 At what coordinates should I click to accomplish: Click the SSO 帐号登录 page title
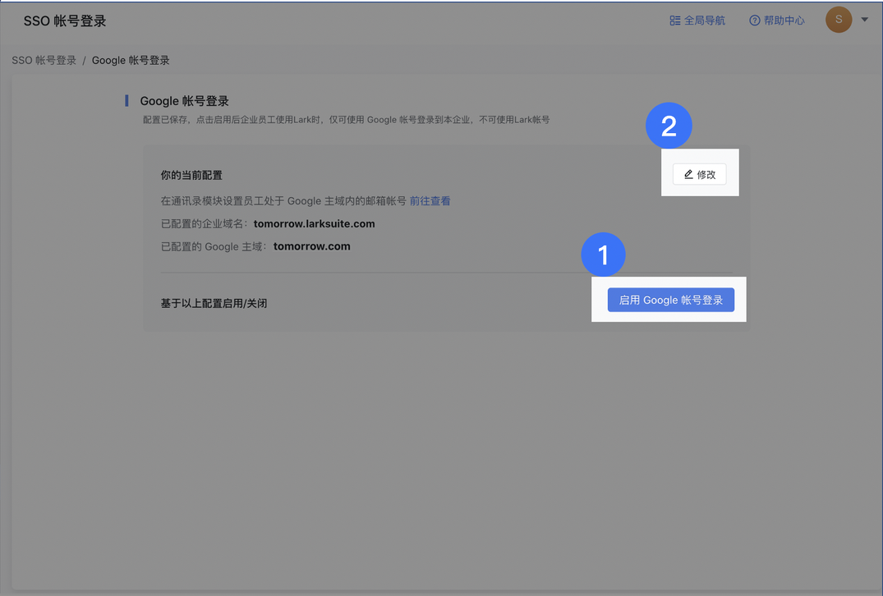tap(65, 21)
